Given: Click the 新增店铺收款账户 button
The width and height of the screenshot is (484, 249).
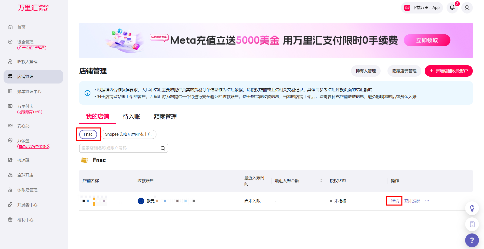Looking at the screenshot, I should tap(449, 71).
